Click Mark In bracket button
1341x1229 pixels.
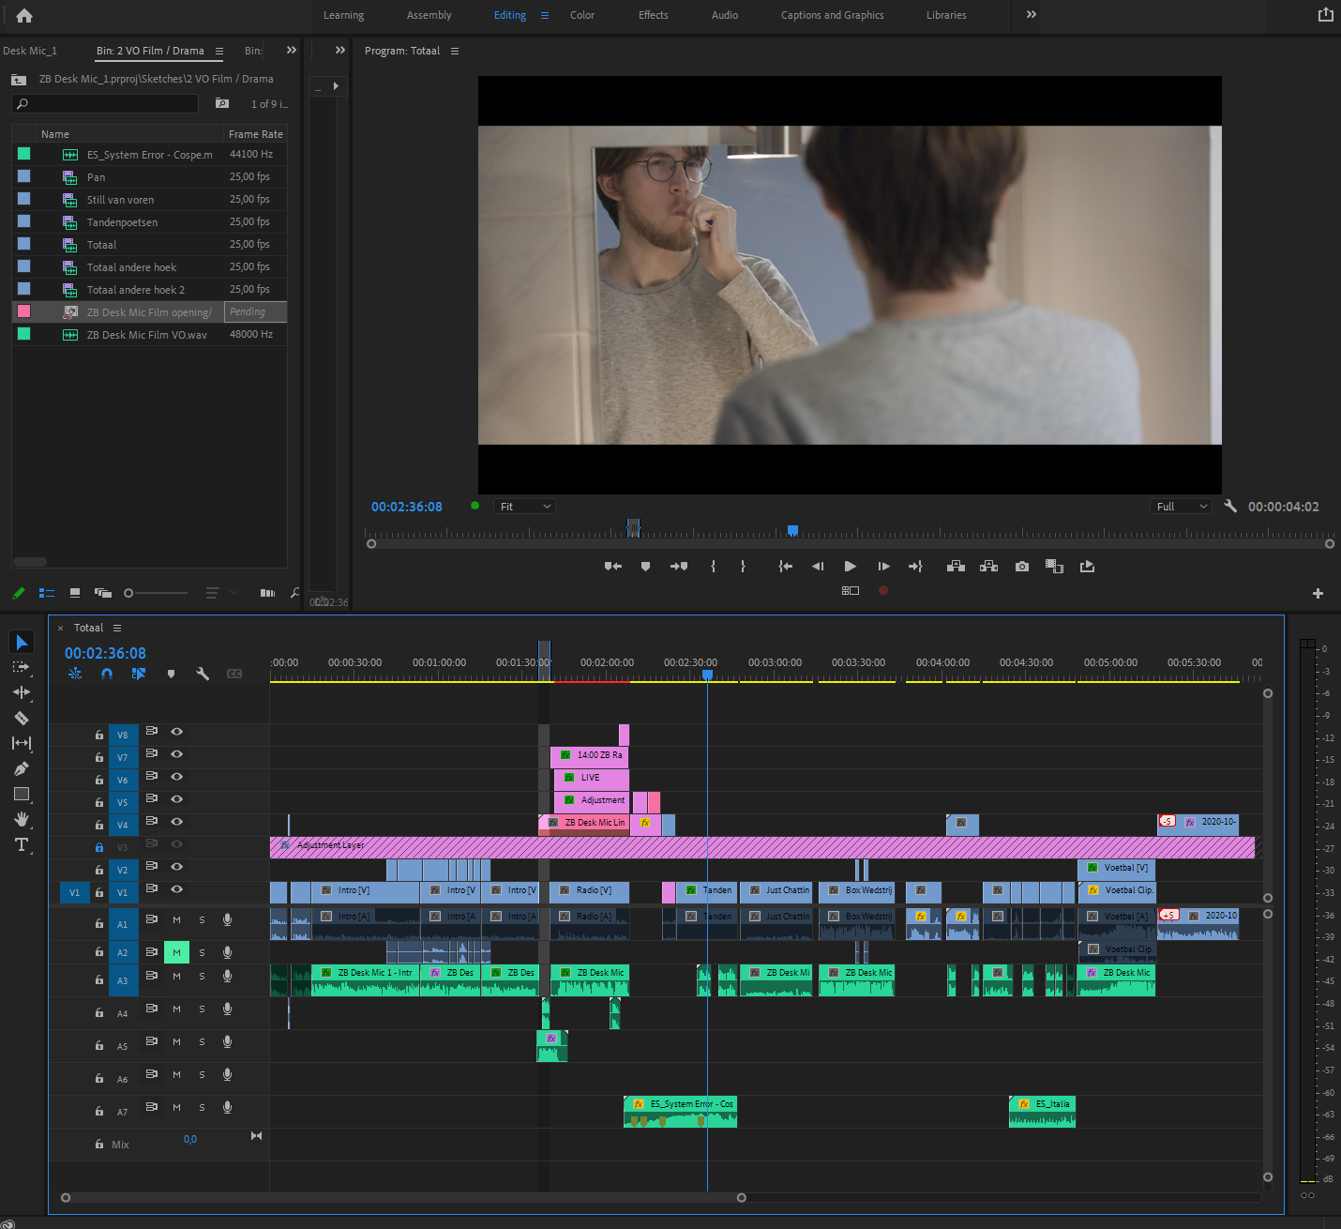click(714, 566)
